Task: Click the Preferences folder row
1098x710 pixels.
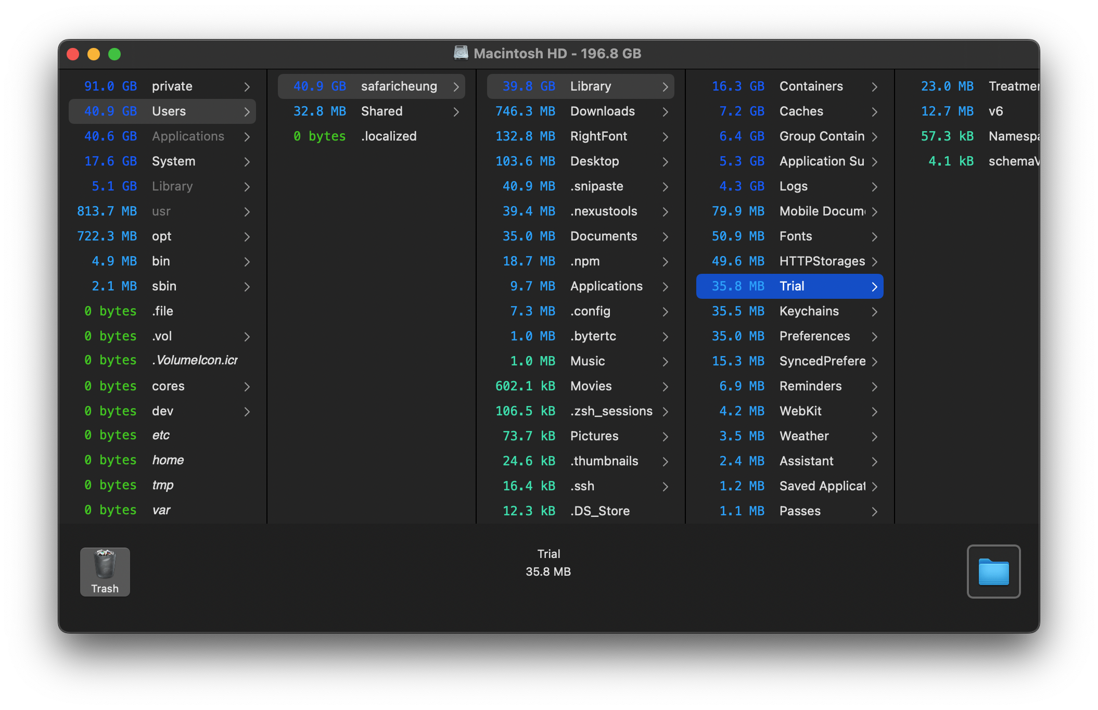Action: click(814, 336)
